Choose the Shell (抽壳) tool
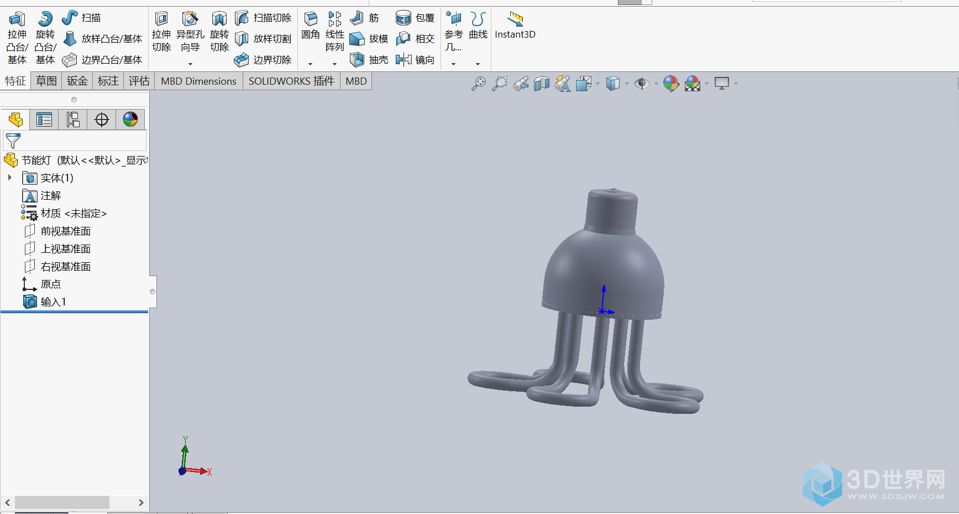The width and height of the screenshot is (959, 514). [369, 60]
